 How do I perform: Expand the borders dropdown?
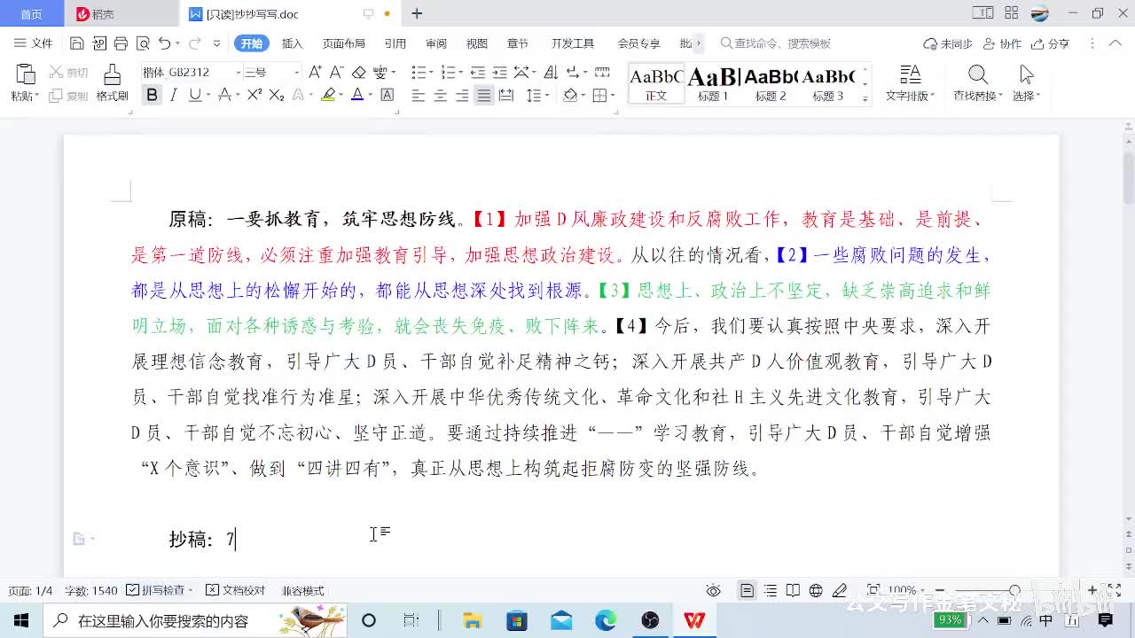[613, 95]
